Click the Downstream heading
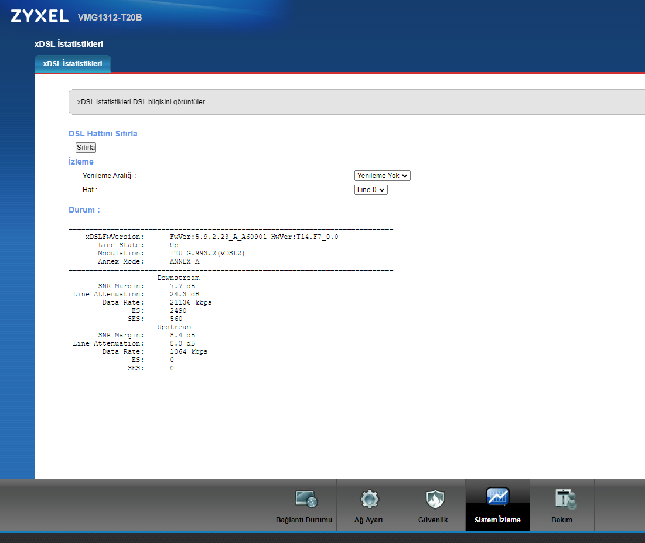 (178, 278)
